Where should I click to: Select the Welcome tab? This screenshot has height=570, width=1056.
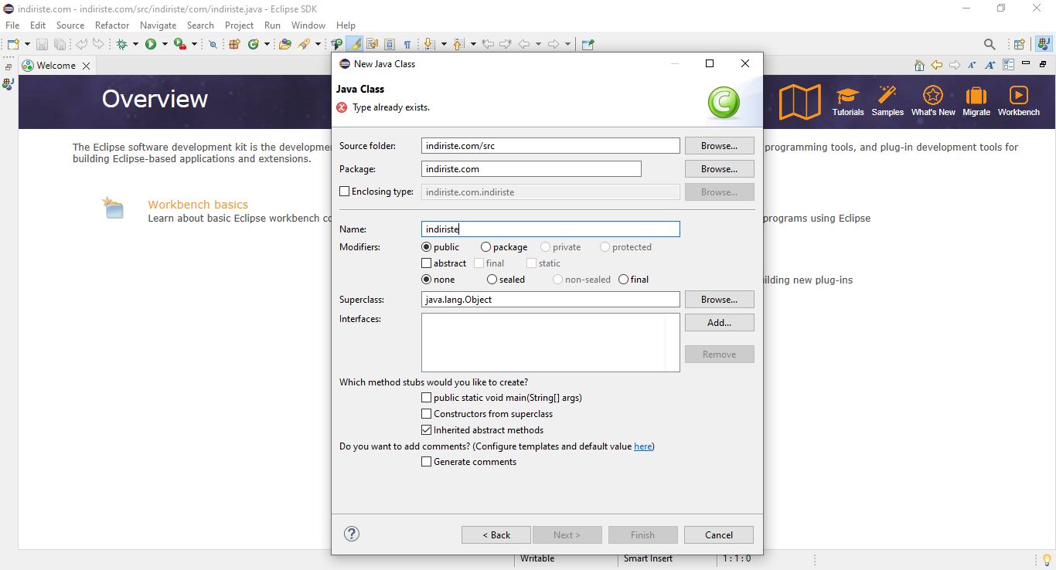point(56,66)
